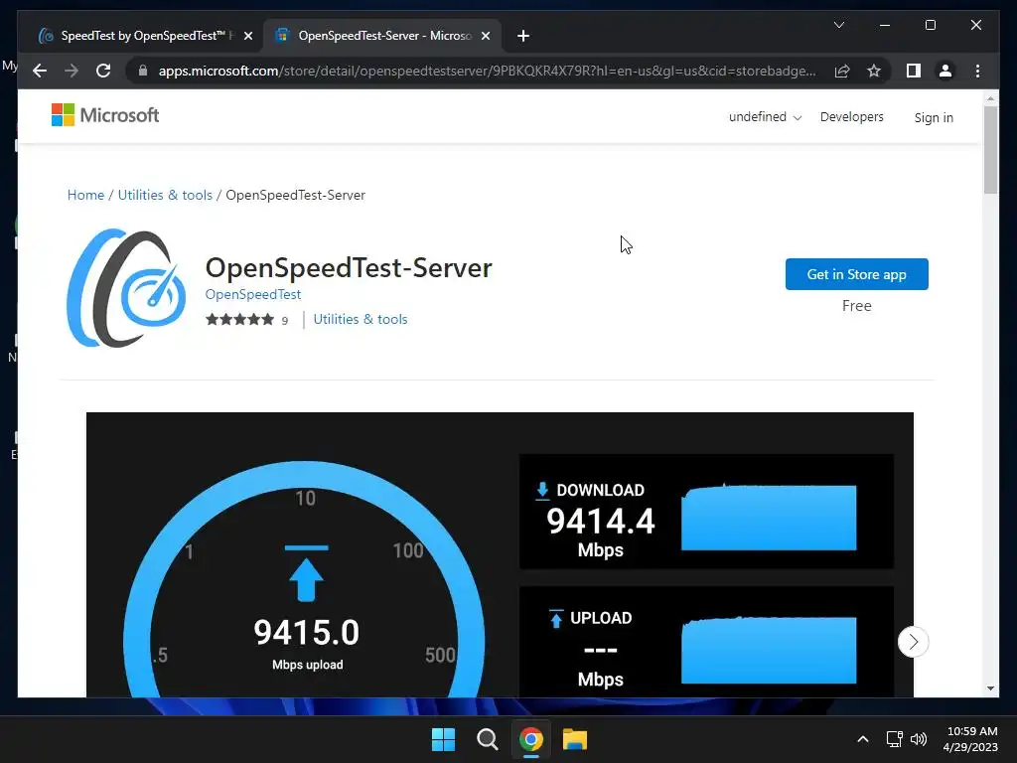1017x763 pixels.
Task: Open Utilities & tools category beside rating
Action: 360,319
